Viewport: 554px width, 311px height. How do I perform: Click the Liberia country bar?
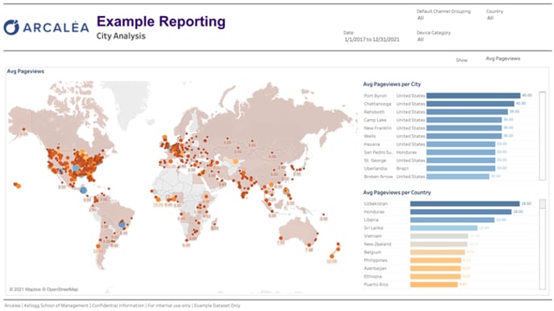453,220
